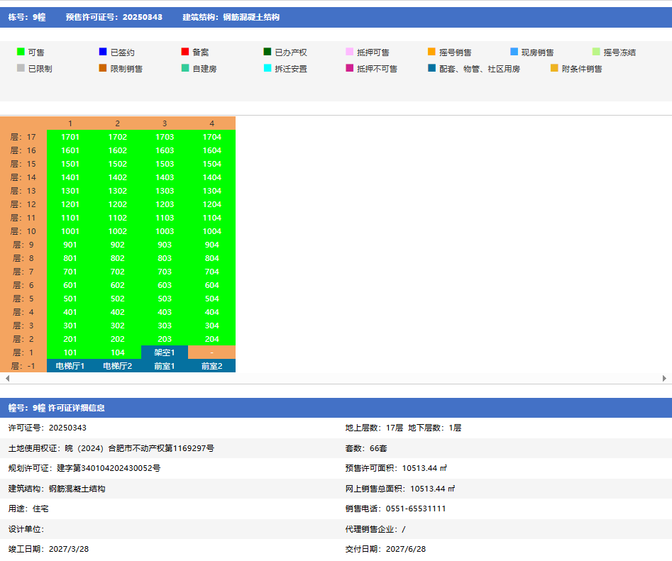This screenshot has height=561, width=672.
Task: Click 预售许可证号: 20250343 in the header
Action: (114, 17)
